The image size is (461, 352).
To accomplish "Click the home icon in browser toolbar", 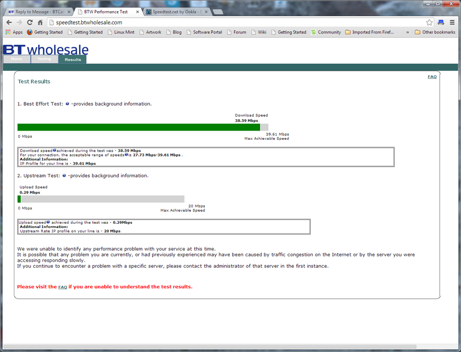I will 40,22.
